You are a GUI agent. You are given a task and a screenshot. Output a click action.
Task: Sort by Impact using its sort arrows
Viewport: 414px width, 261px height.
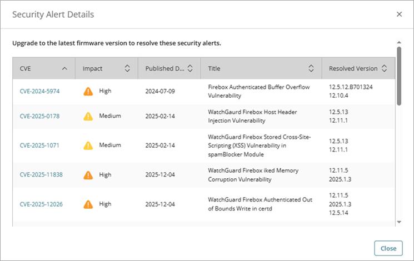point(127,68)
